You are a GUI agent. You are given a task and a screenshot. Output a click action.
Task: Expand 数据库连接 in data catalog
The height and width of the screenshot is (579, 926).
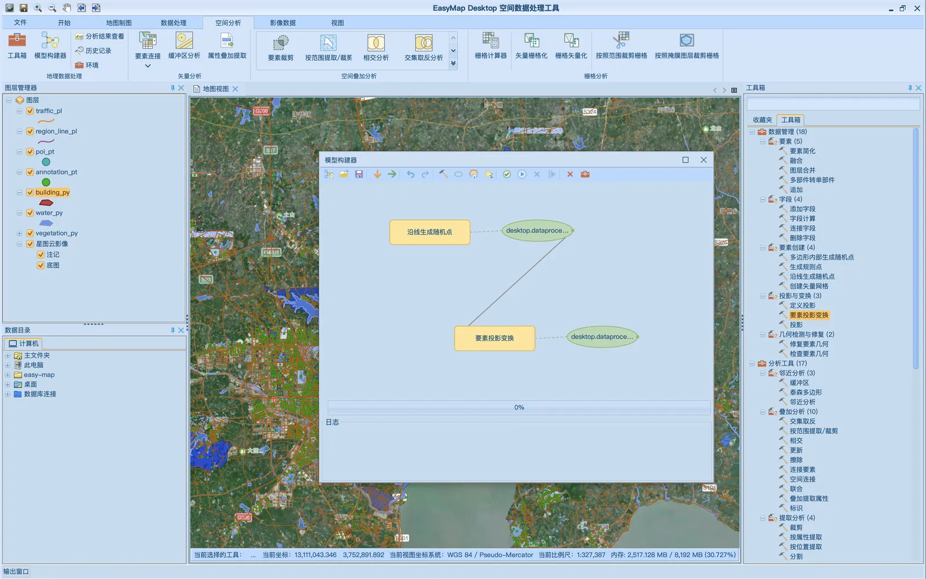pos(8,394)
